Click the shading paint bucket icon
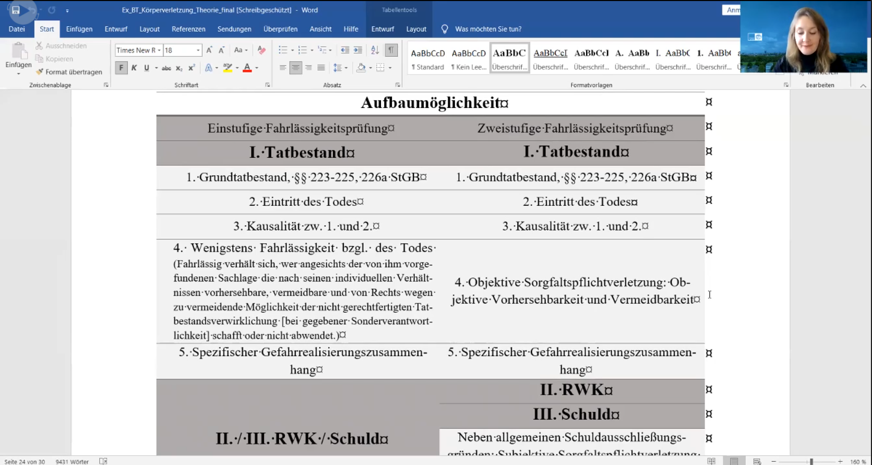872x465 pixels. tap(361, 68)
